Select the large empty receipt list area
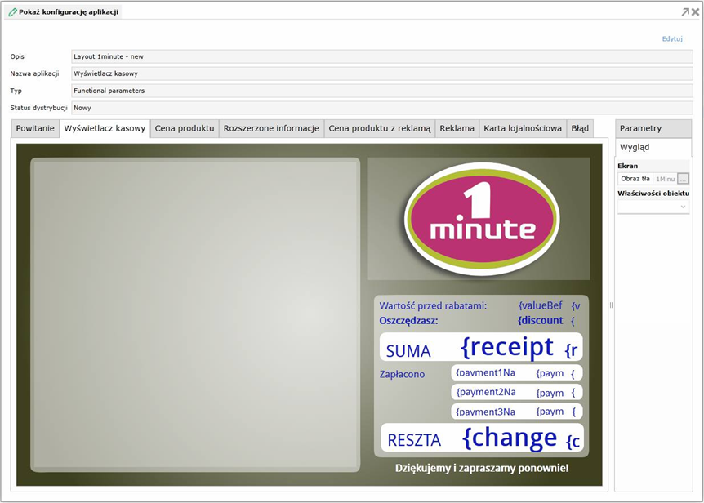Viewport: 704px width, 503px height. pos(195,314)
